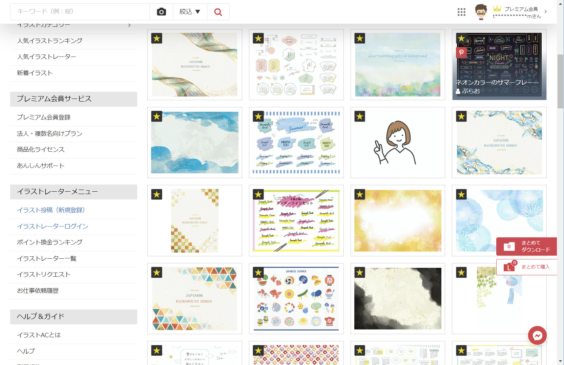Open the triangle pattern Japanese background thumbnail
The height and width of the screenshot is (365, 564).
[195, 299]
